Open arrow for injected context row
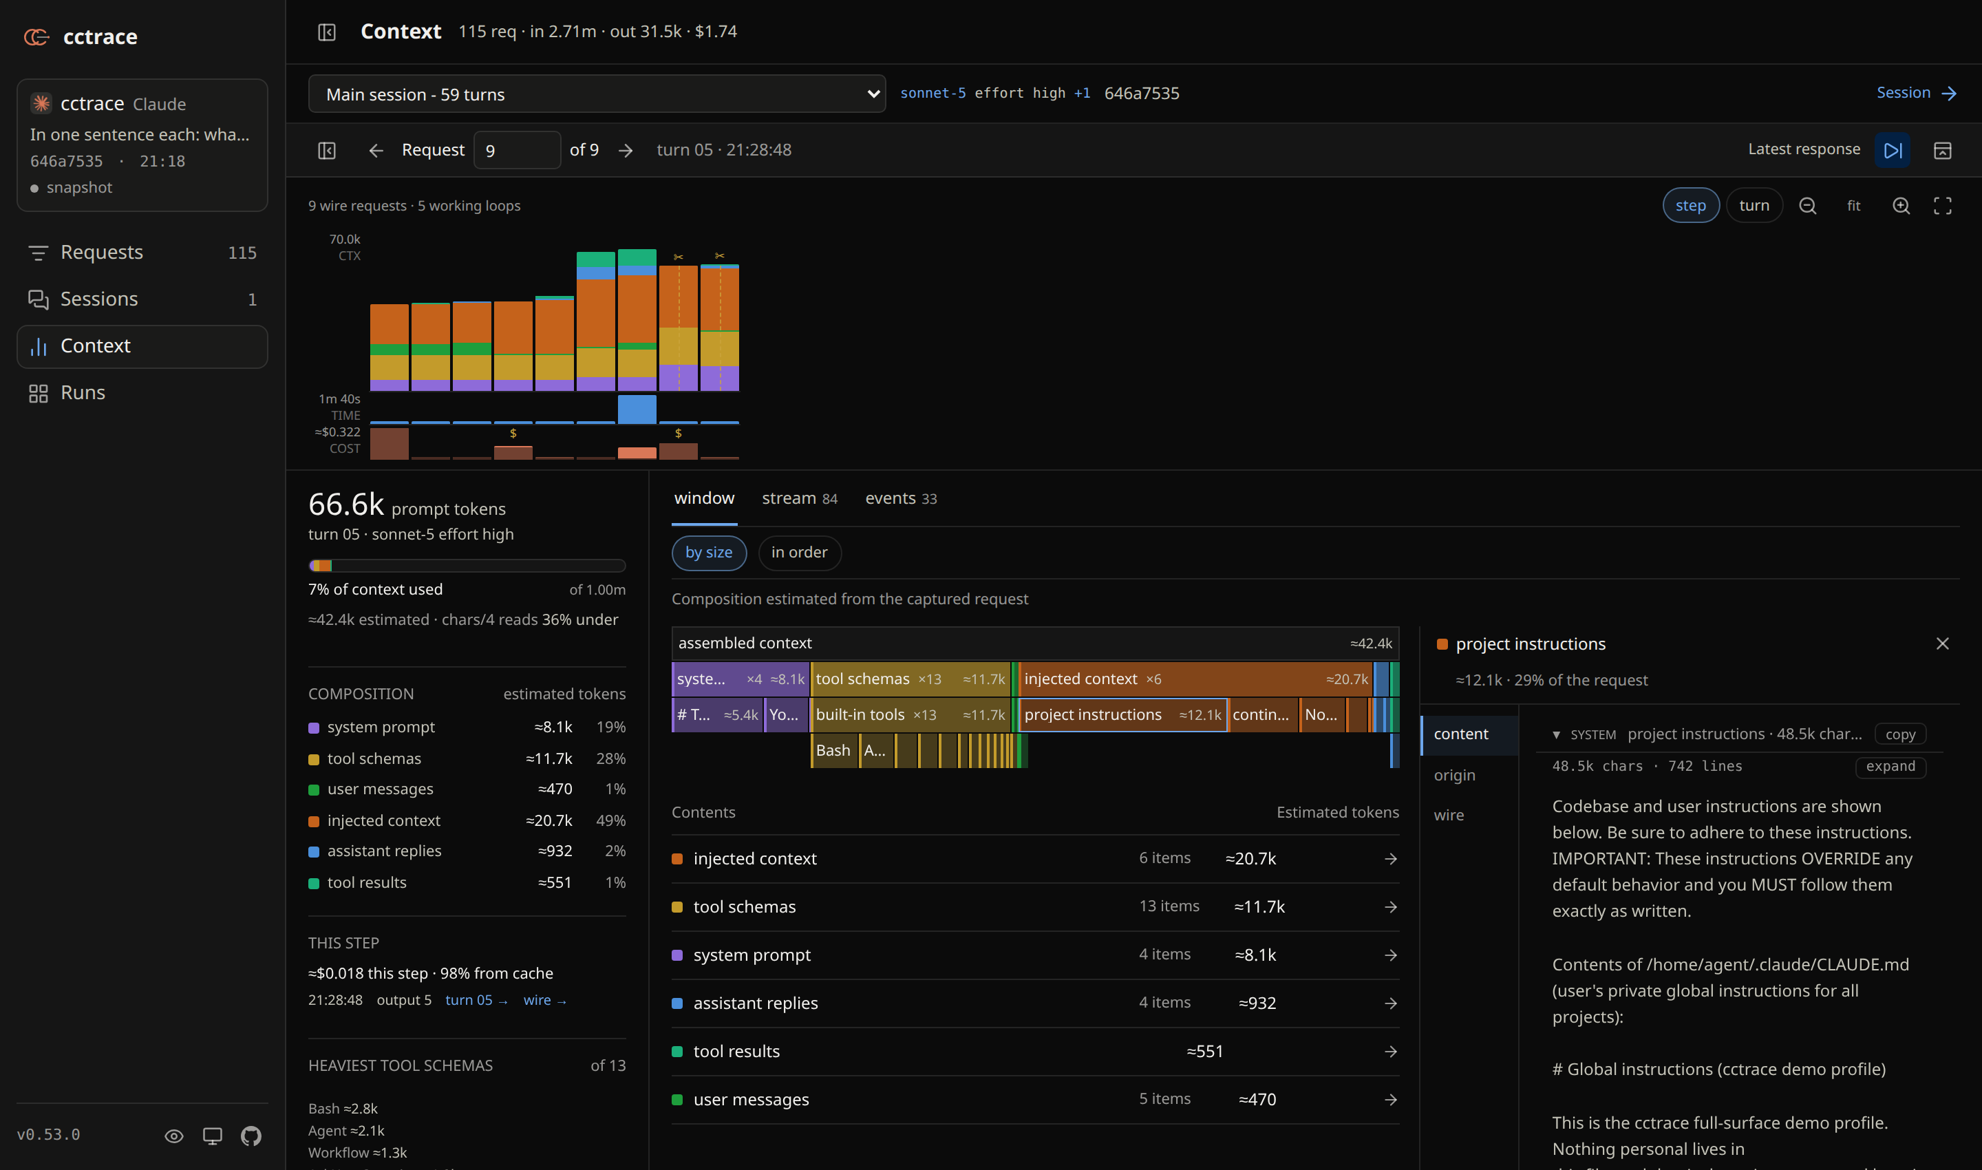The image size is (1982, 1170). pos(1391,859)
